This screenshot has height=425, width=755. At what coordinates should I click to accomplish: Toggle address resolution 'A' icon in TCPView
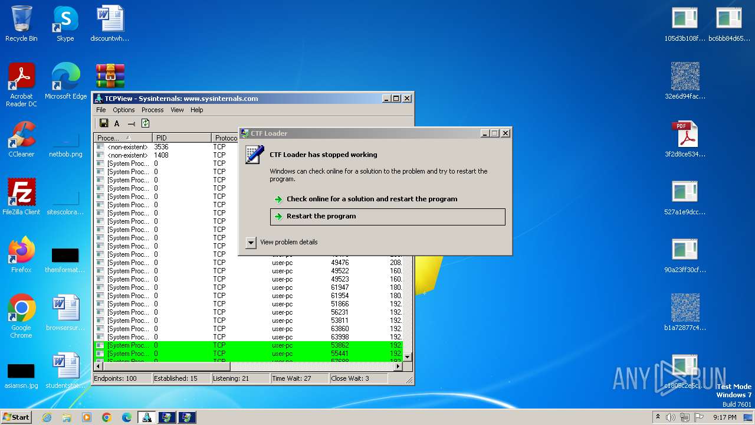click(x=117, y=123)
